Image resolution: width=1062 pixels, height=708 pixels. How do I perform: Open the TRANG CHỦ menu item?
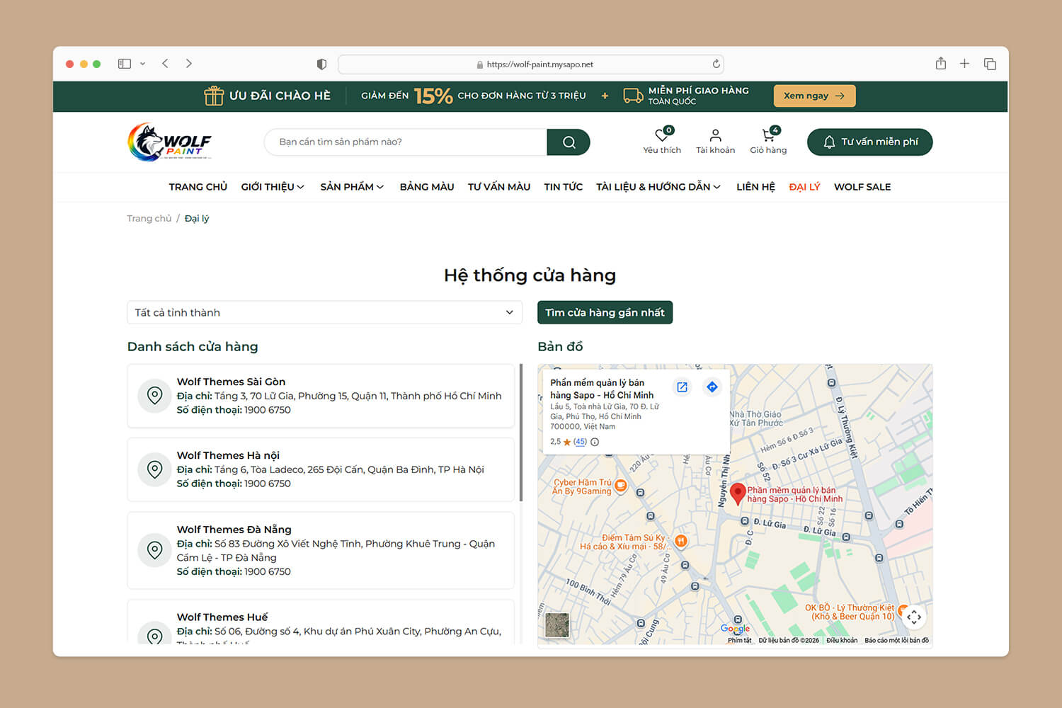(x=198, y=187)
